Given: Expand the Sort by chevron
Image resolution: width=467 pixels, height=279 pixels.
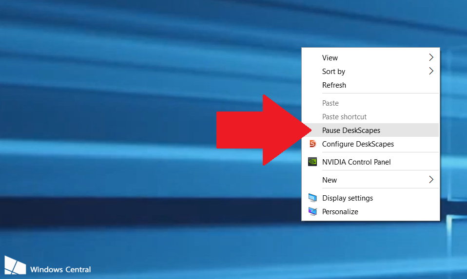Looking at the screenshot, I should (x=431, y=71).
